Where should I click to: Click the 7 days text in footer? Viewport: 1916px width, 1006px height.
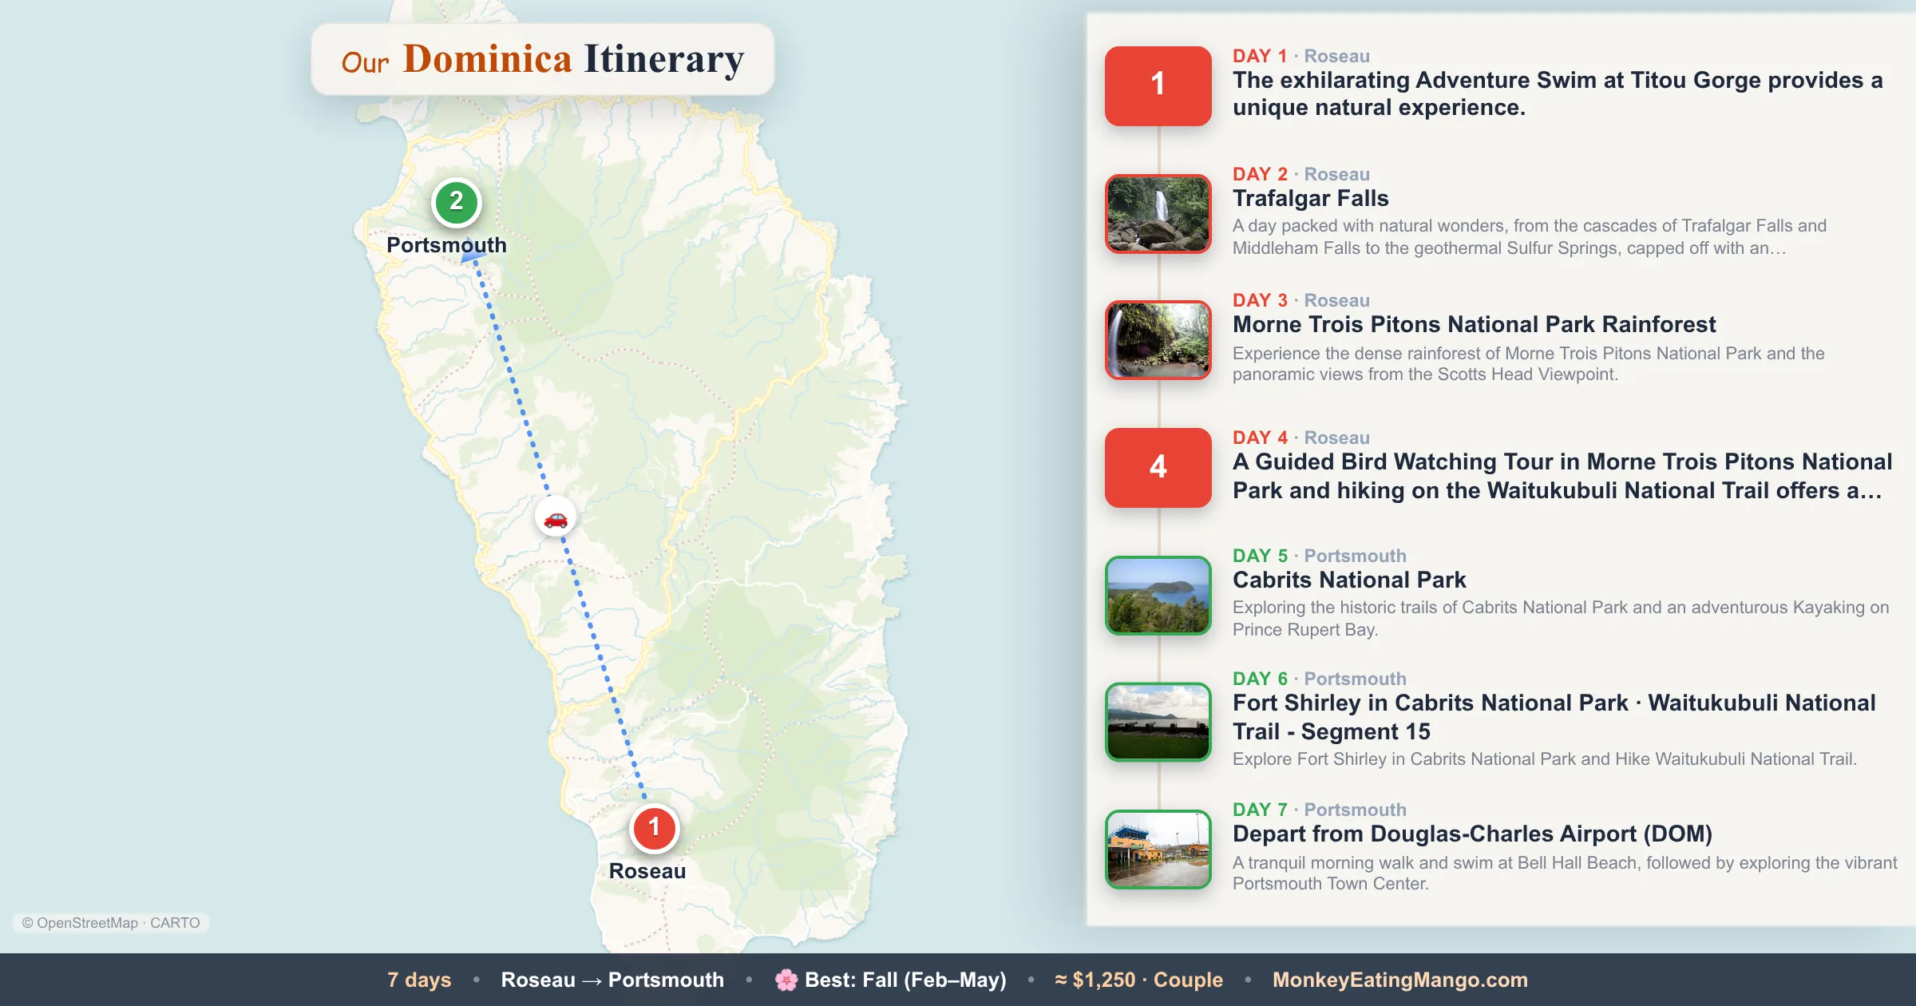click(419, 980)
